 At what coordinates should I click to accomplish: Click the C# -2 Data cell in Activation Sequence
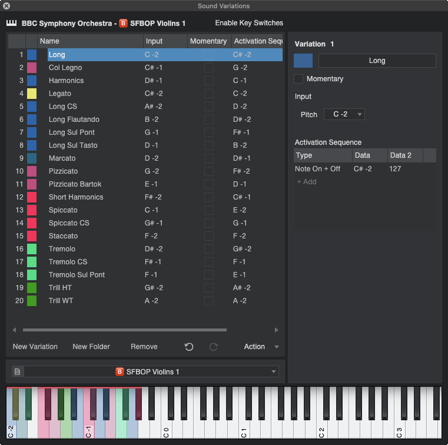pos(363,169)
